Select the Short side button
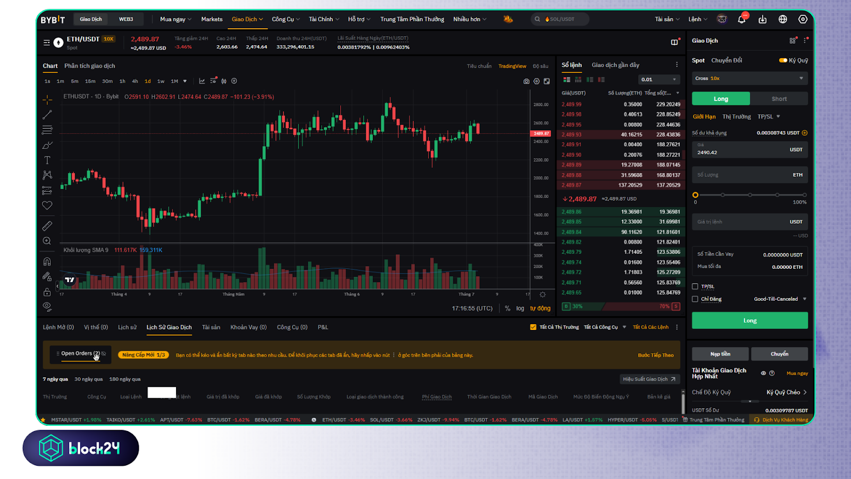The image size is (851, 479). [779, 99]
